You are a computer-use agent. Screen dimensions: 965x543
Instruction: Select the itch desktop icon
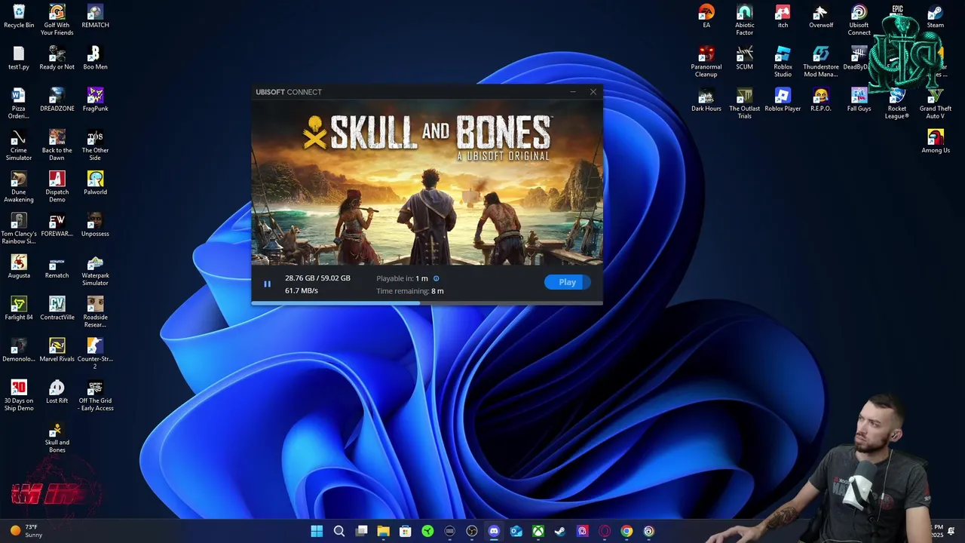(x=783, y=17)
